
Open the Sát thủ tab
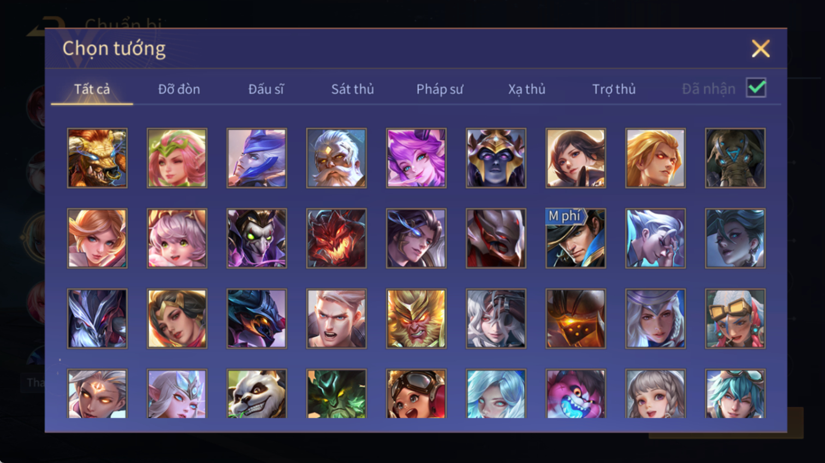pos(353,89)
